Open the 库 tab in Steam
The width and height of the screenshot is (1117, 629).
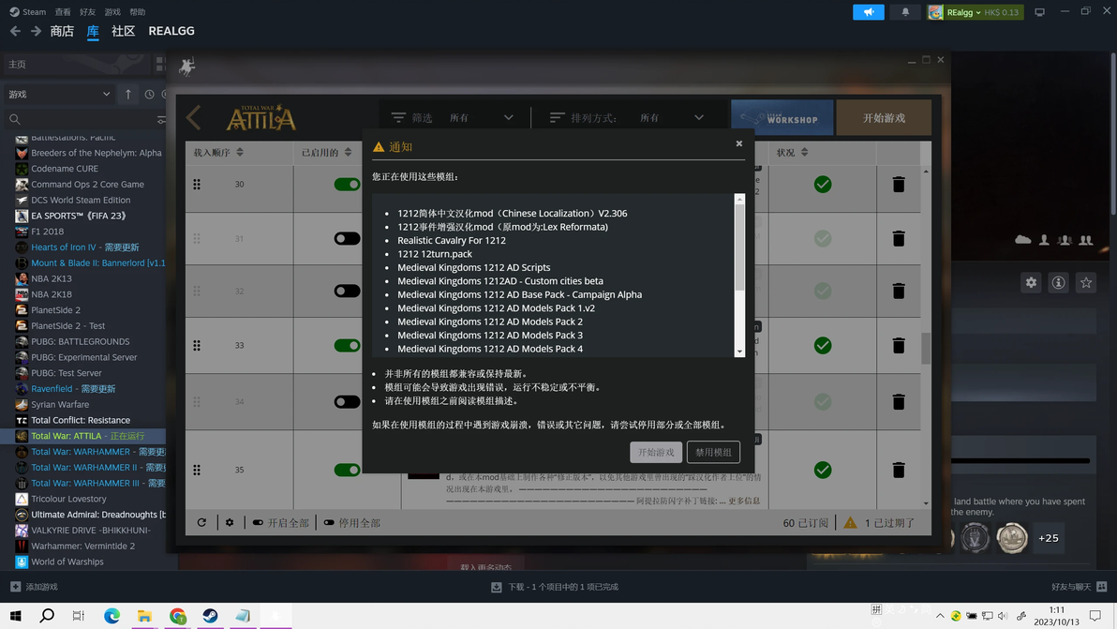93,31
